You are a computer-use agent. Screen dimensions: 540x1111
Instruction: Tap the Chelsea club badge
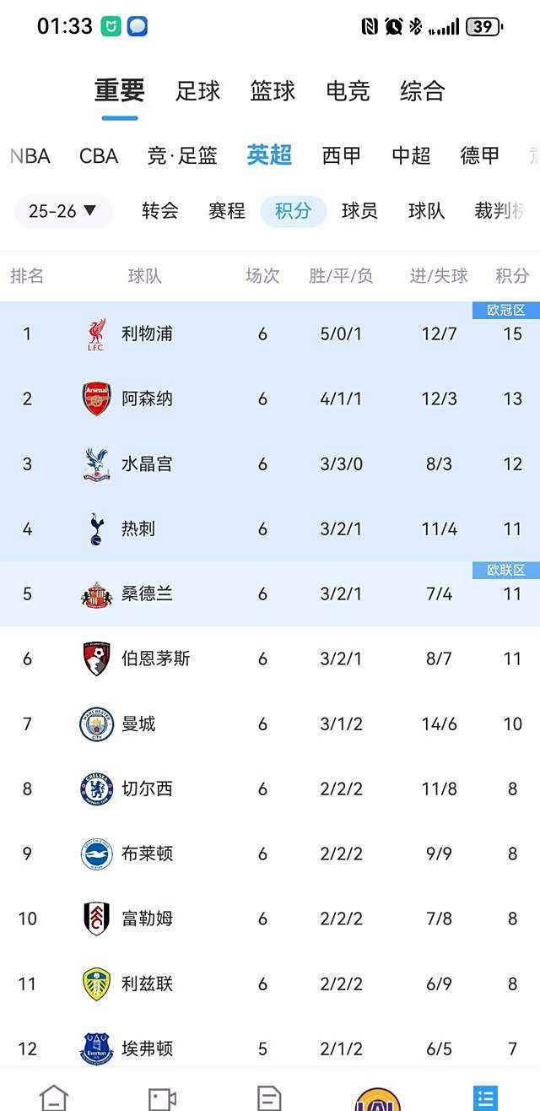coord(96,789)
